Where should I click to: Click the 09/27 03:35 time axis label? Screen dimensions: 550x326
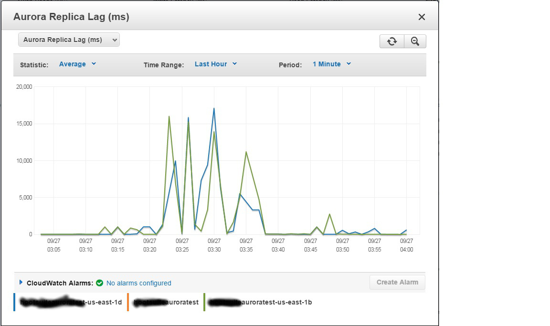246,245
